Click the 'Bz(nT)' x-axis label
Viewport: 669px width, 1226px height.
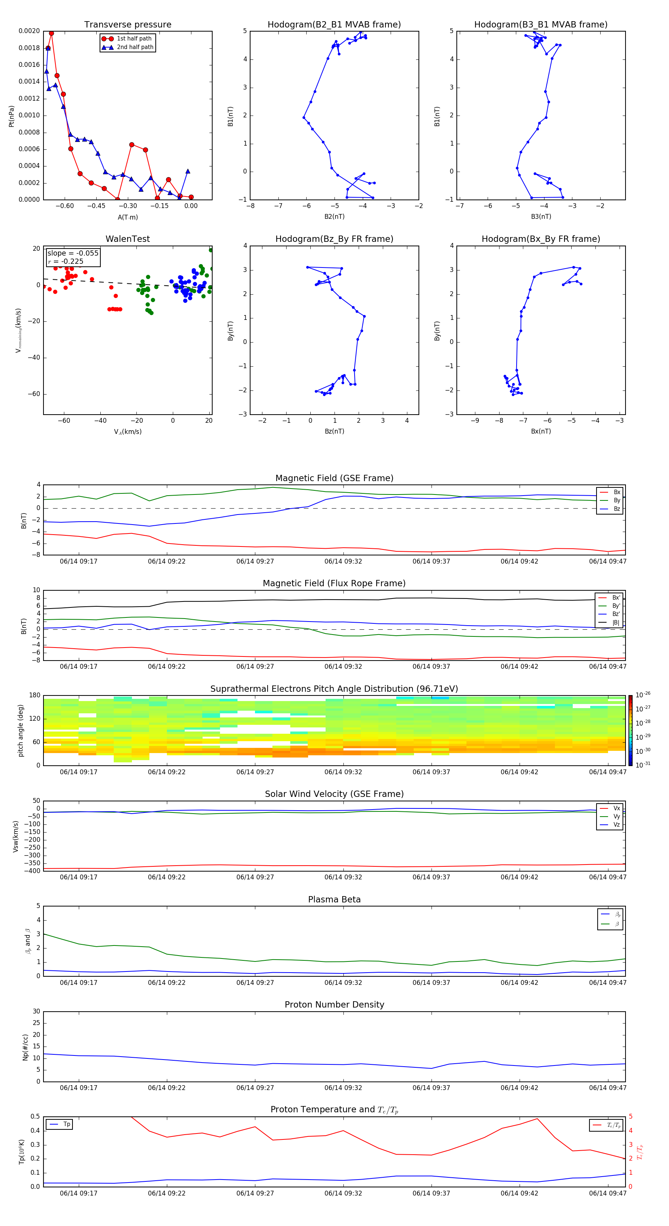[x=334, y=431]
